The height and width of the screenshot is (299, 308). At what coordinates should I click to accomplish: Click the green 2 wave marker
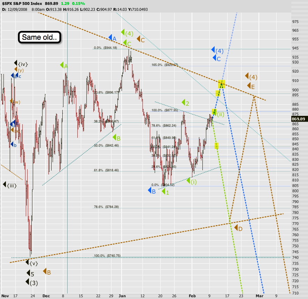click(185, 103)
